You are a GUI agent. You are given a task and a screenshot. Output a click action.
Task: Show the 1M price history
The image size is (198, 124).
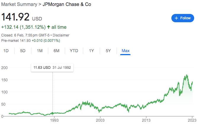coord(40,51)
